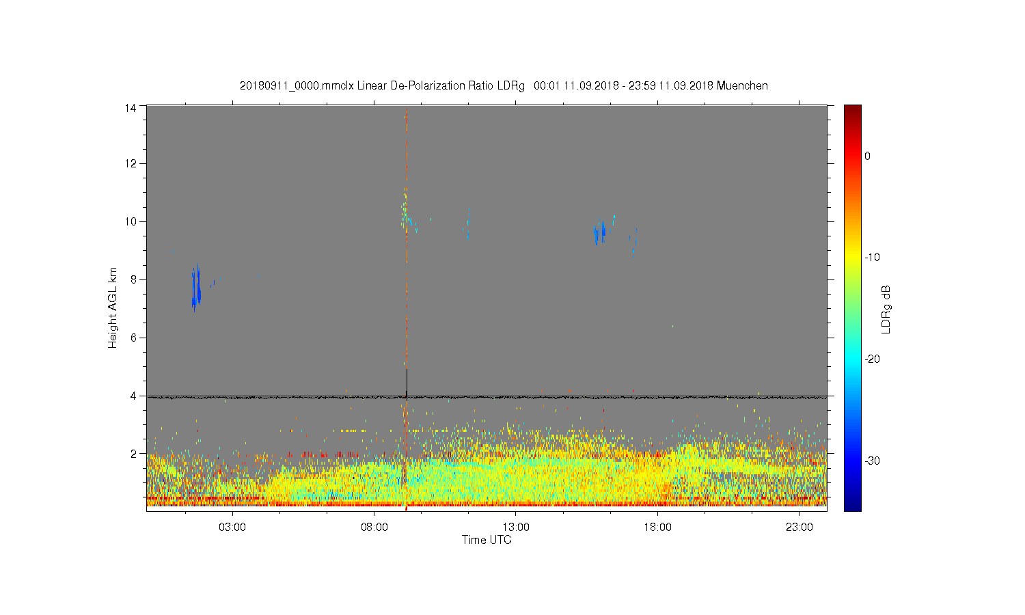Click the dark red top of the colorbar
The height and width of the screenshot is (615, 1025).
(x=852, y=109)
